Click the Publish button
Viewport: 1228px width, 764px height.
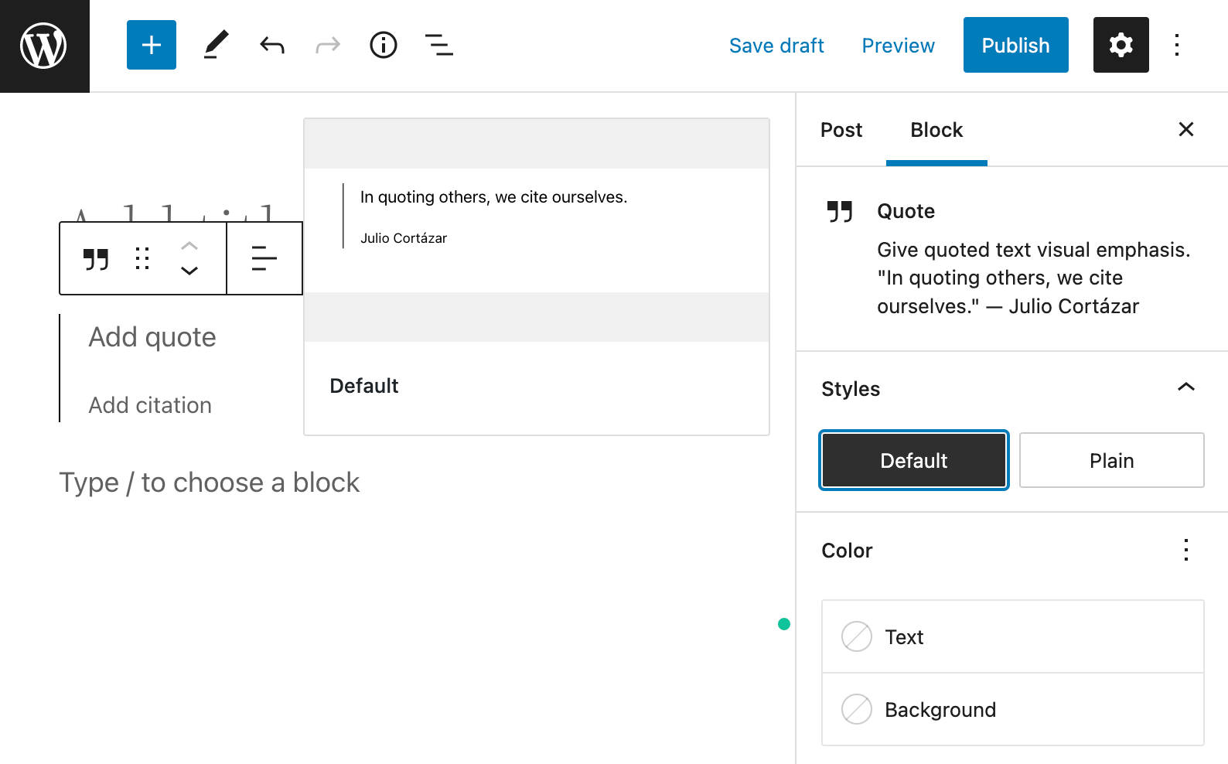pyautogui.click(x=1016, y=45)
